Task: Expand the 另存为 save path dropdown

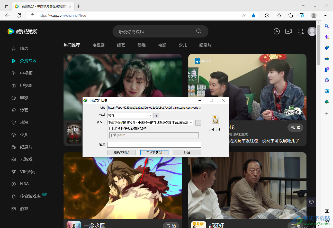Action: click(x=191, y=123)
